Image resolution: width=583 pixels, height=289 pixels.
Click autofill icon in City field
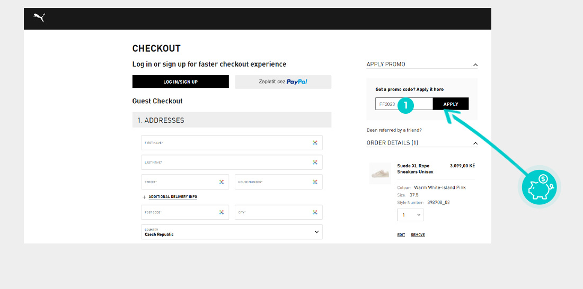(315, 212)
